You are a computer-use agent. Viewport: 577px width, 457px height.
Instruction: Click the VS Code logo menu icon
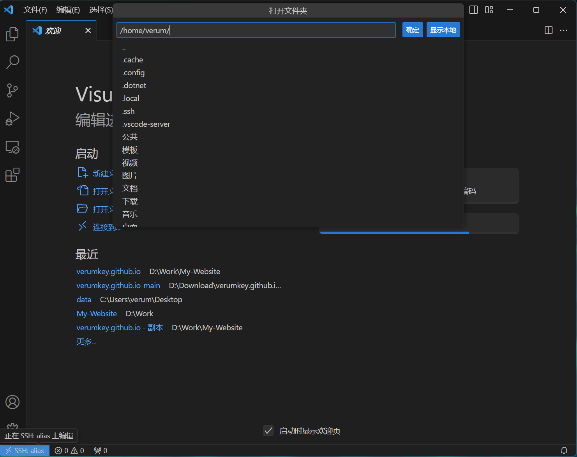(9, 10)
